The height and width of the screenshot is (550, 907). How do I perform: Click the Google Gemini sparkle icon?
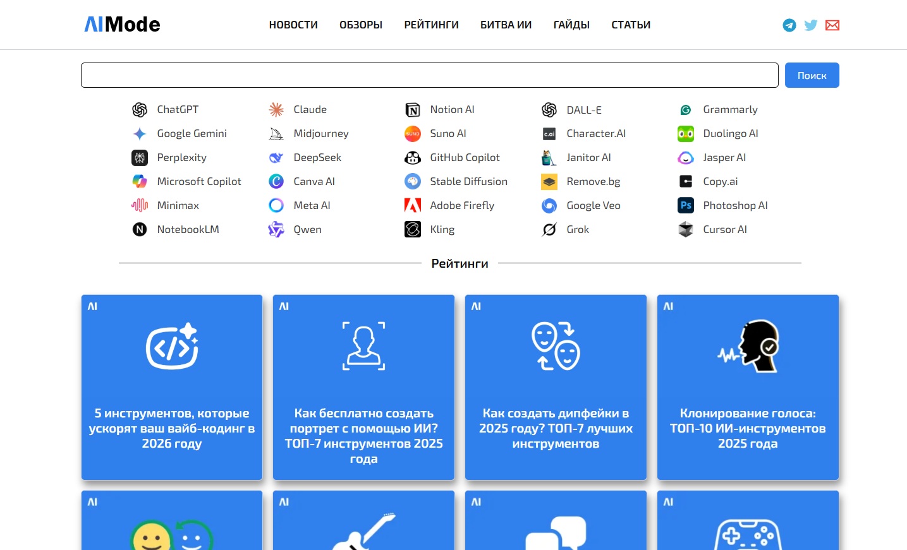tap(140, 134)
